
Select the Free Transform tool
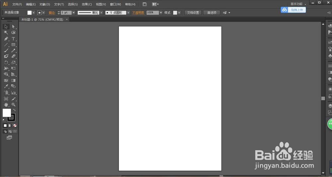[x=13, y=68]
